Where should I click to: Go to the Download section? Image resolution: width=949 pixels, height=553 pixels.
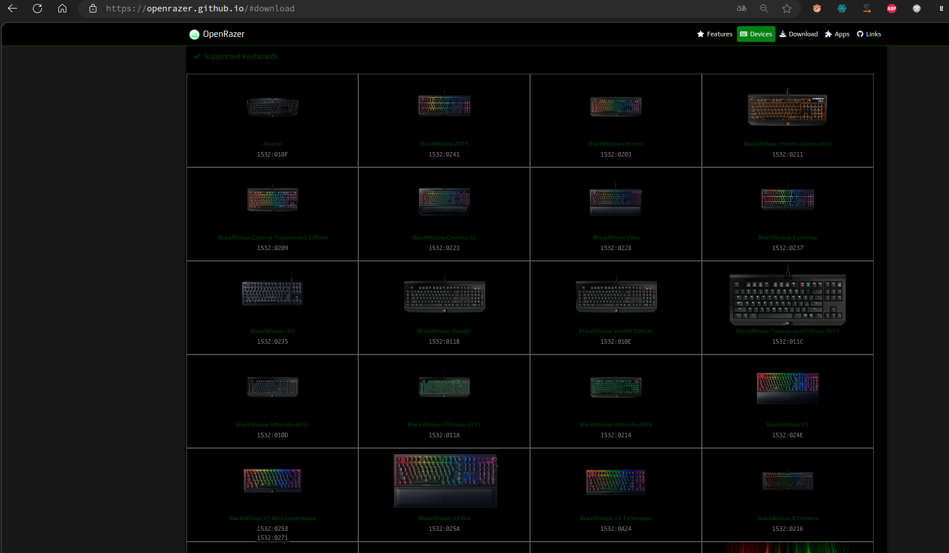[798, 34]
